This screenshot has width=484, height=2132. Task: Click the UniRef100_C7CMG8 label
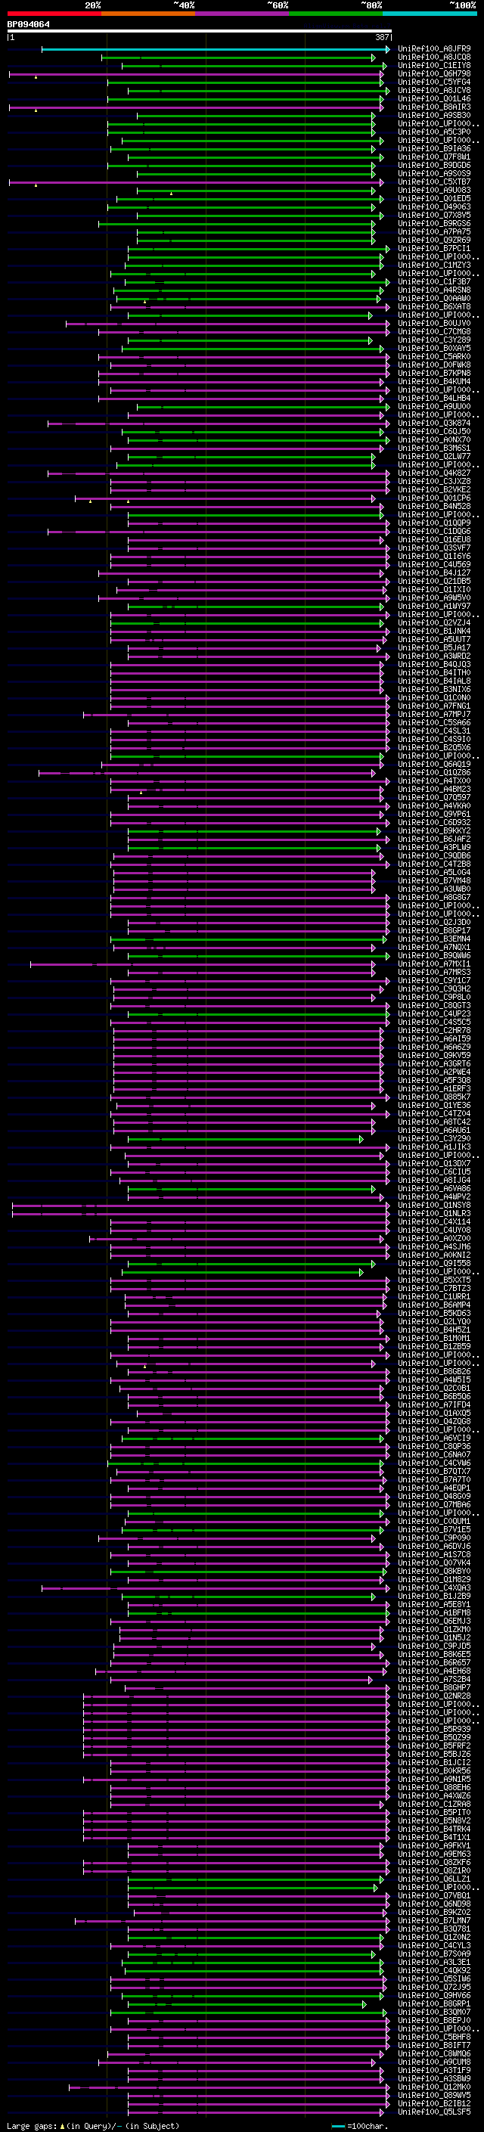(434, 332)
